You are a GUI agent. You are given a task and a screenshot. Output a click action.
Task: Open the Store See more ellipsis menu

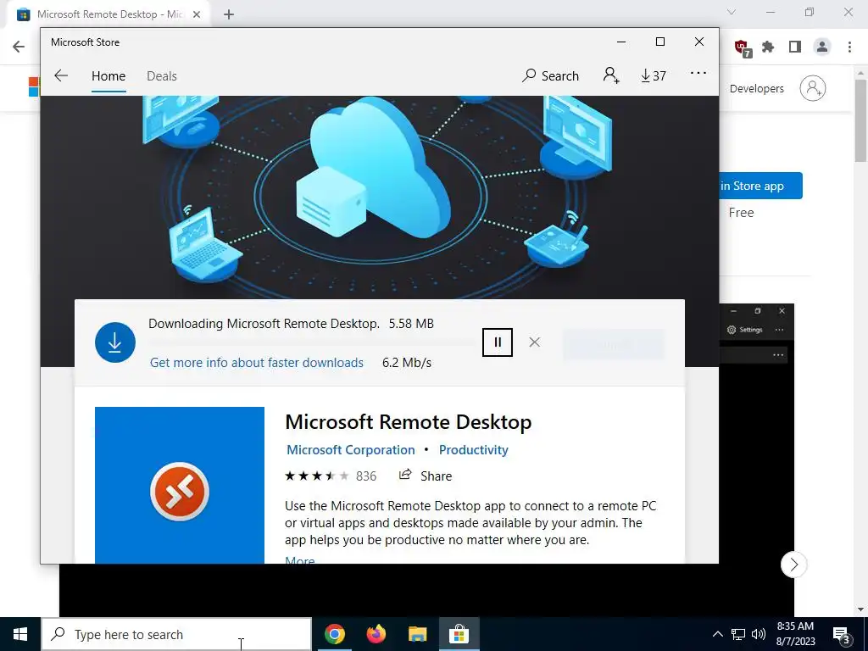tap(698, 73)
